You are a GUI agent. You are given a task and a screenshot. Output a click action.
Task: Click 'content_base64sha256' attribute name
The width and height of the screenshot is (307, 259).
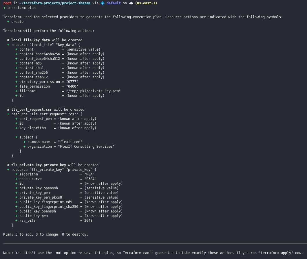point(40,54)
